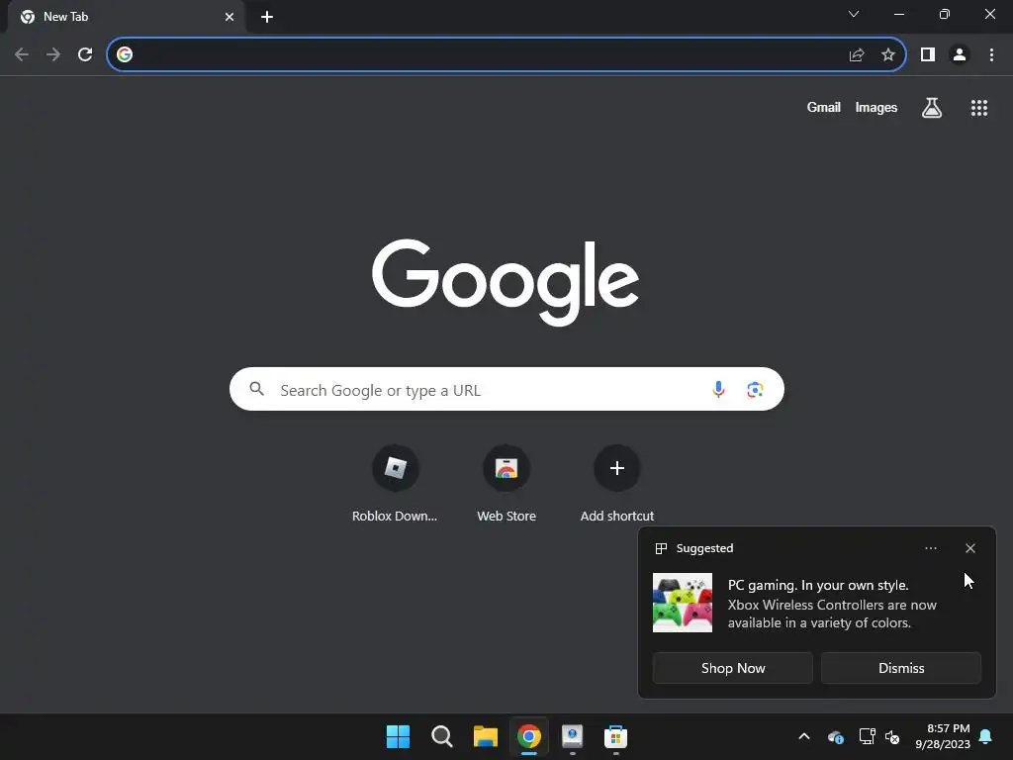1013x760 pixels.
Task: Open the Windows Start menu
Action: point(398,736)
